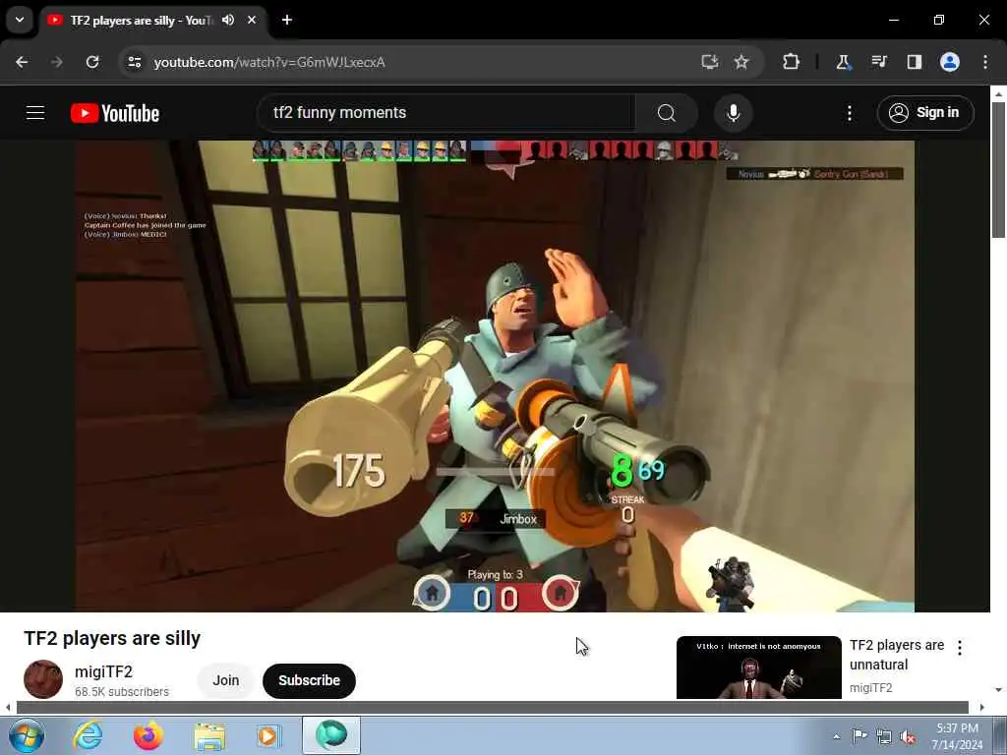Open the network tray icon
The height and width of the screenshot is (755, 1007).
pyautogui.click(x=884, y=736)
